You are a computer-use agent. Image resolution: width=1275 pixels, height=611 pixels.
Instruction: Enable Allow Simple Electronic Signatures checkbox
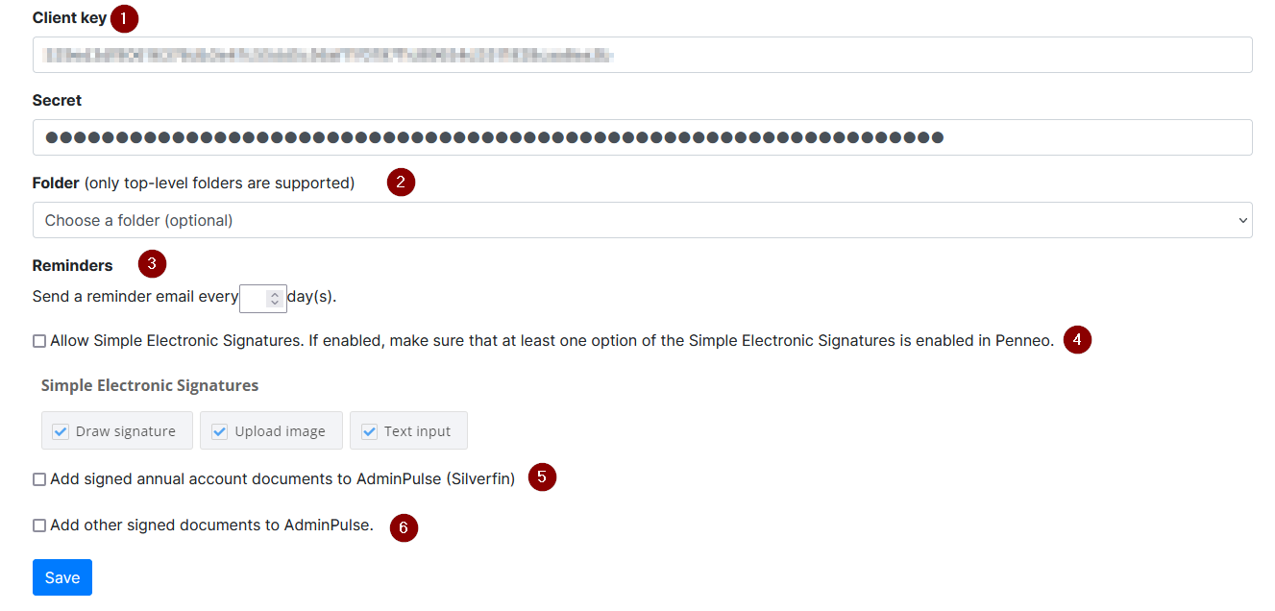click(x=39, y=341)
